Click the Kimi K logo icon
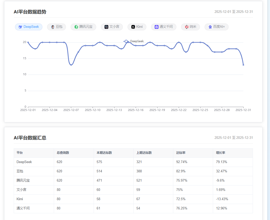This screenshot has width=270, height=220. click(133, 27)
